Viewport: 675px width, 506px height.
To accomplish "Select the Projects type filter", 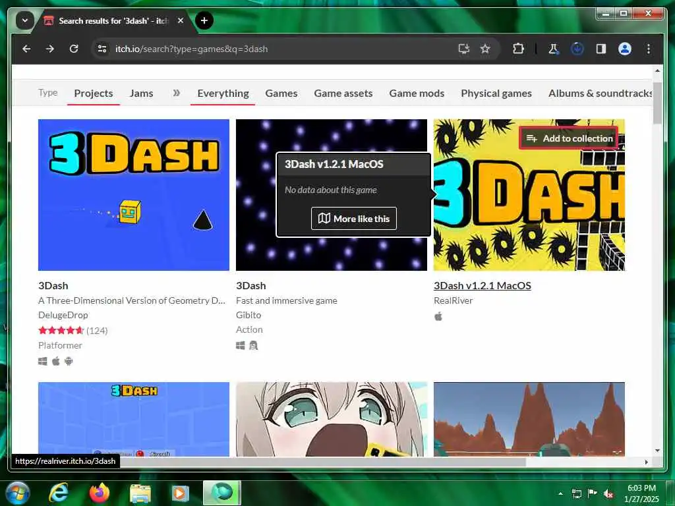I will pyautogui.click(x=94, y=94).
